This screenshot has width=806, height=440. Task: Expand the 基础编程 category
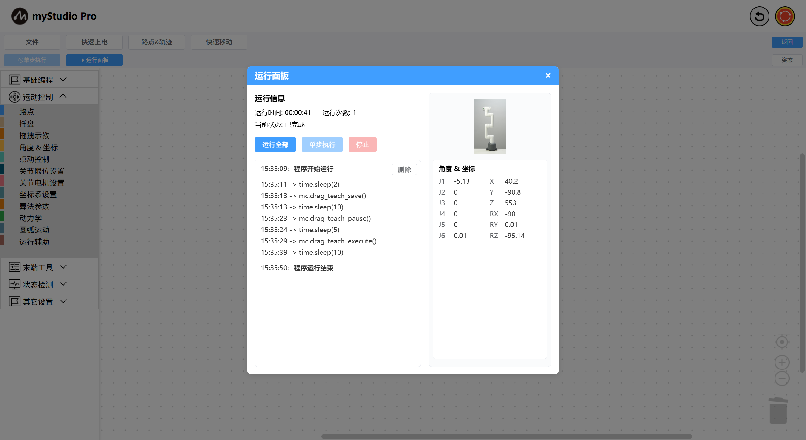pos(63,79)
